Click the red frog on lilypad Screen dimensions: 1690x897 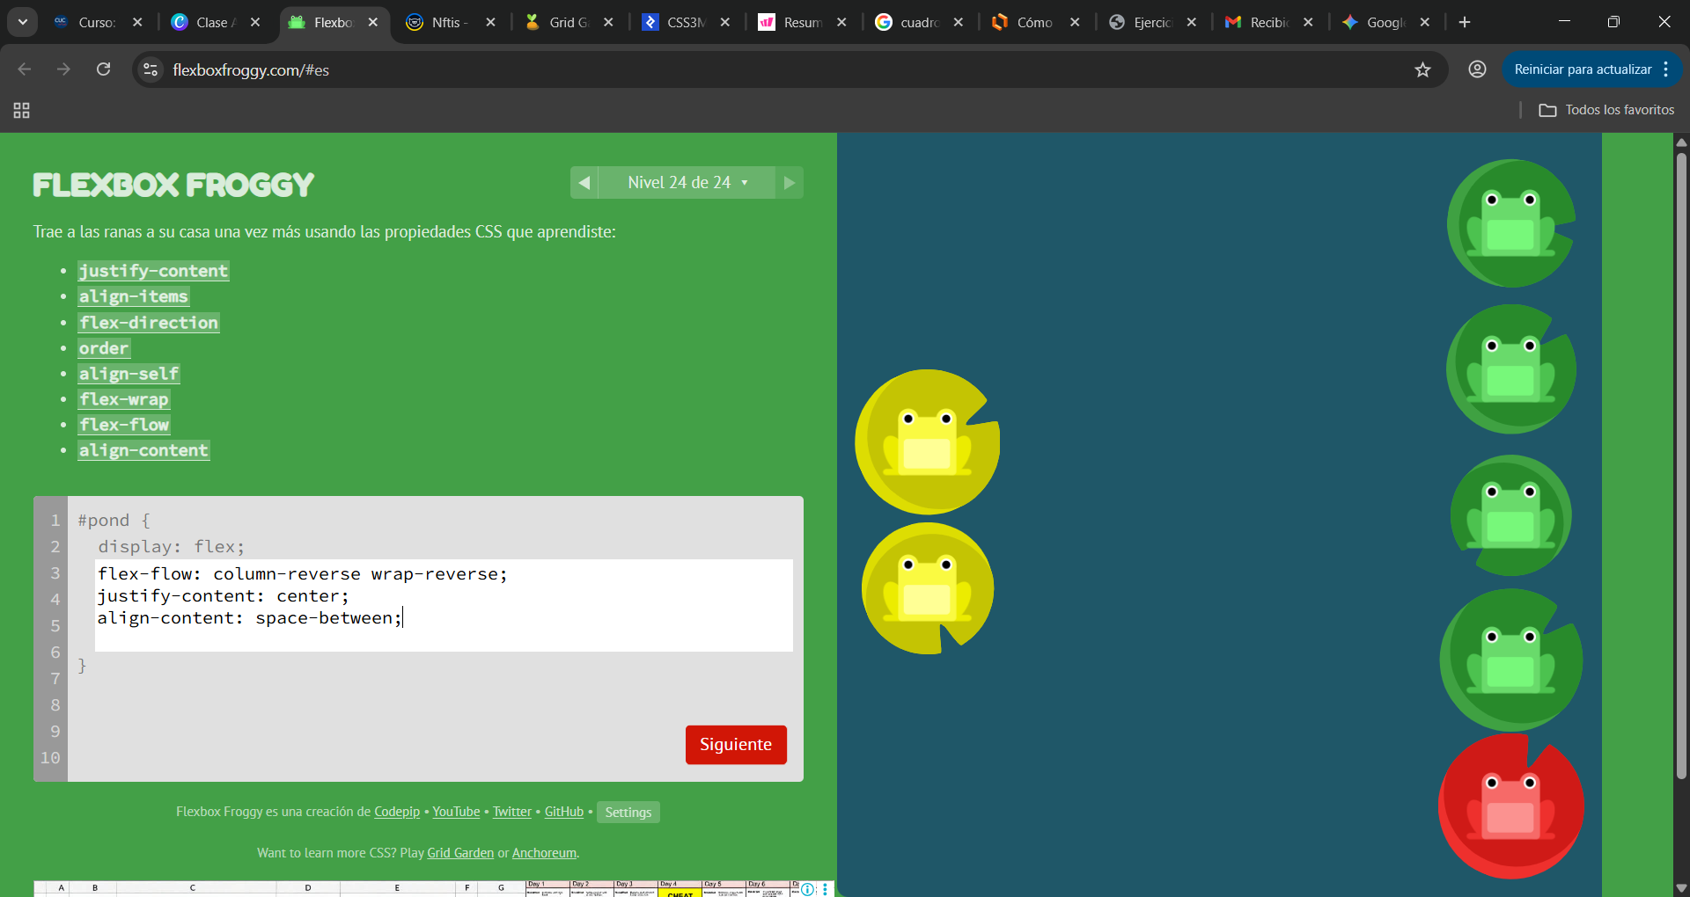point(1510,806)
